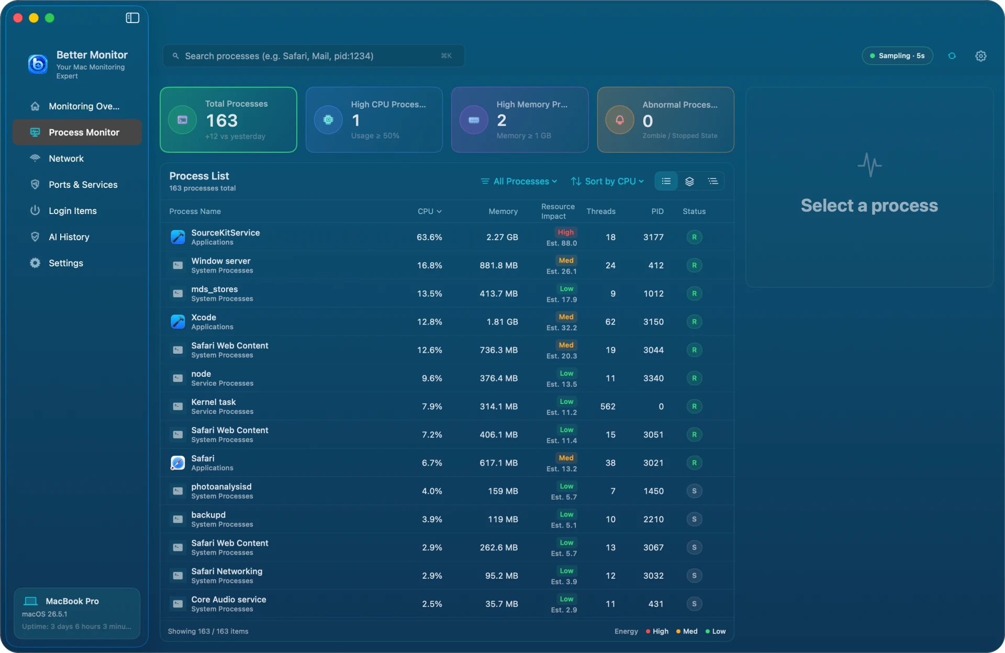Click the Window server terminal icon
Image resolution: width=1005 pixels, height=653 pixels.
pos(178,265)
